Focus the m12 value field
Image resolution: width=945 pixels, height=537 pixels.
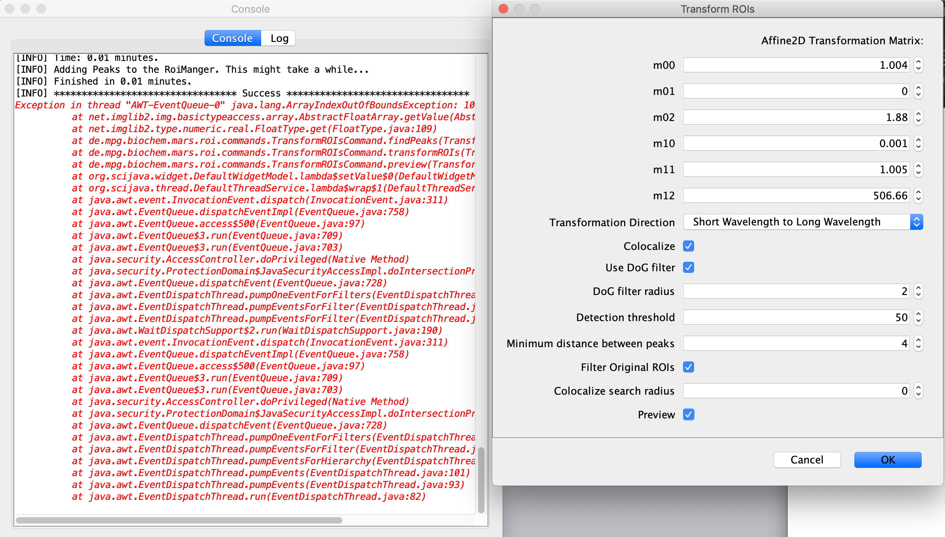(x=796, y=195)
